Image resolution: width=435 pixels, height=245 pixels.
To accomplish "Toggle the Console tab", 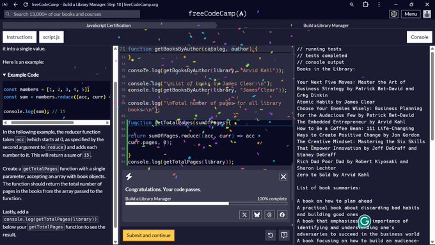I will point(419,37).
